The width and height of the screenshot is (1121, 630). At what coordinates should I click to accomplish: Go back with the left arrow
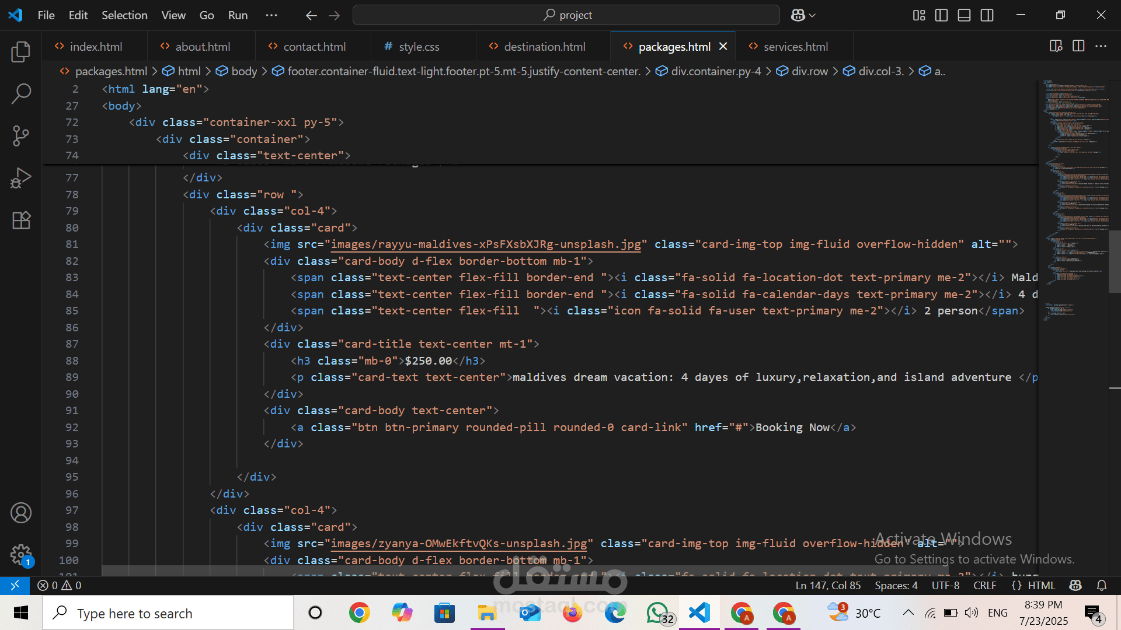point(311,15)
